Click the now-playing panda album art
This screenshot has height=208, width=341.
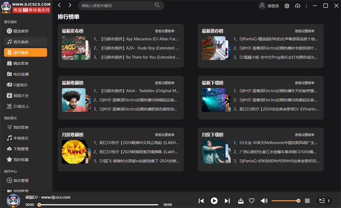pyautogui.click(x=14, y=201)
